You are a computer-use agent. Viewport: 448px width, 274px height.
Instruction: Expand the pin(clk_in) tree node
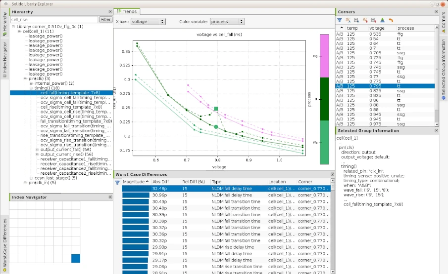[x=25, y=183]
